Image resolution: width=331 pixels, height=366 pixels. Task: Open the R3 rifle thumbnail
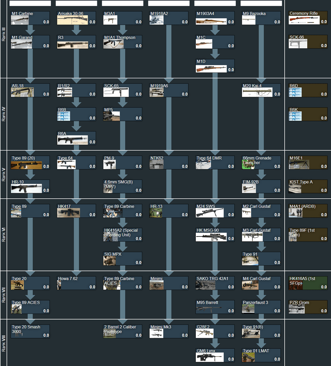coord(72,45)
